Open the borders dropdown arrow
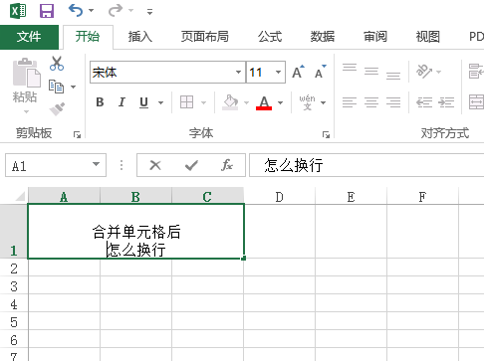This screenshot has width=484, height=361. click(x=203, y=102)
